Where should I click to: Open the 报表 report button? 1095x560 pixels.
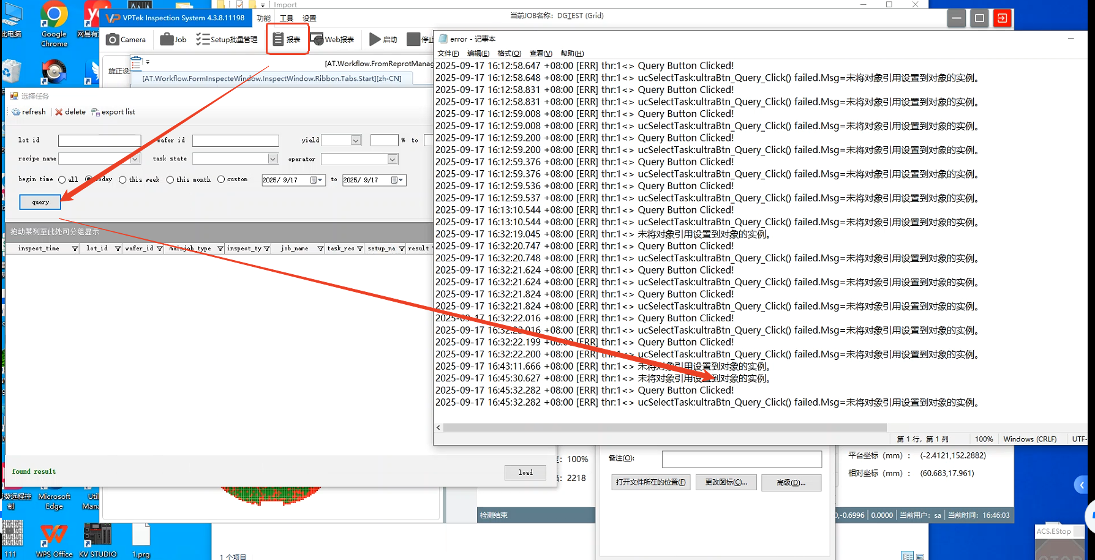click(287, 40)
